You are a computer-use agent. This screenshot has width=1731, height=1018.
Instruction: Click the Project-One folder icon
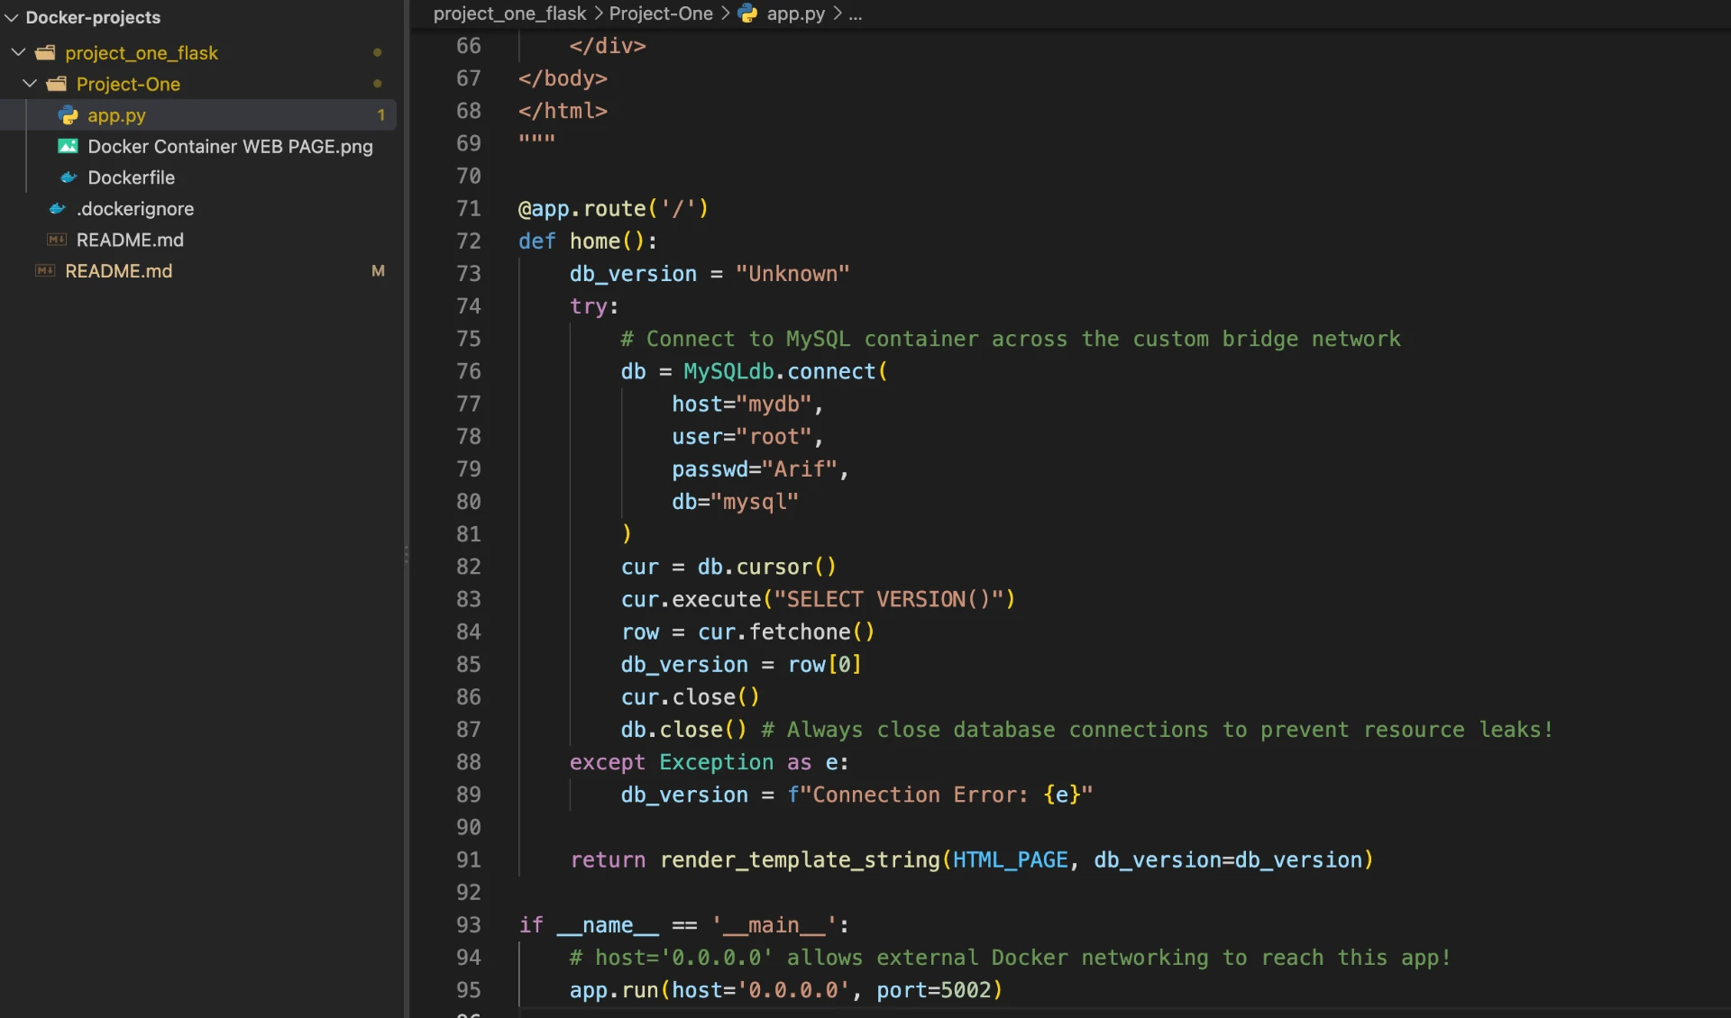coord(57,84)
